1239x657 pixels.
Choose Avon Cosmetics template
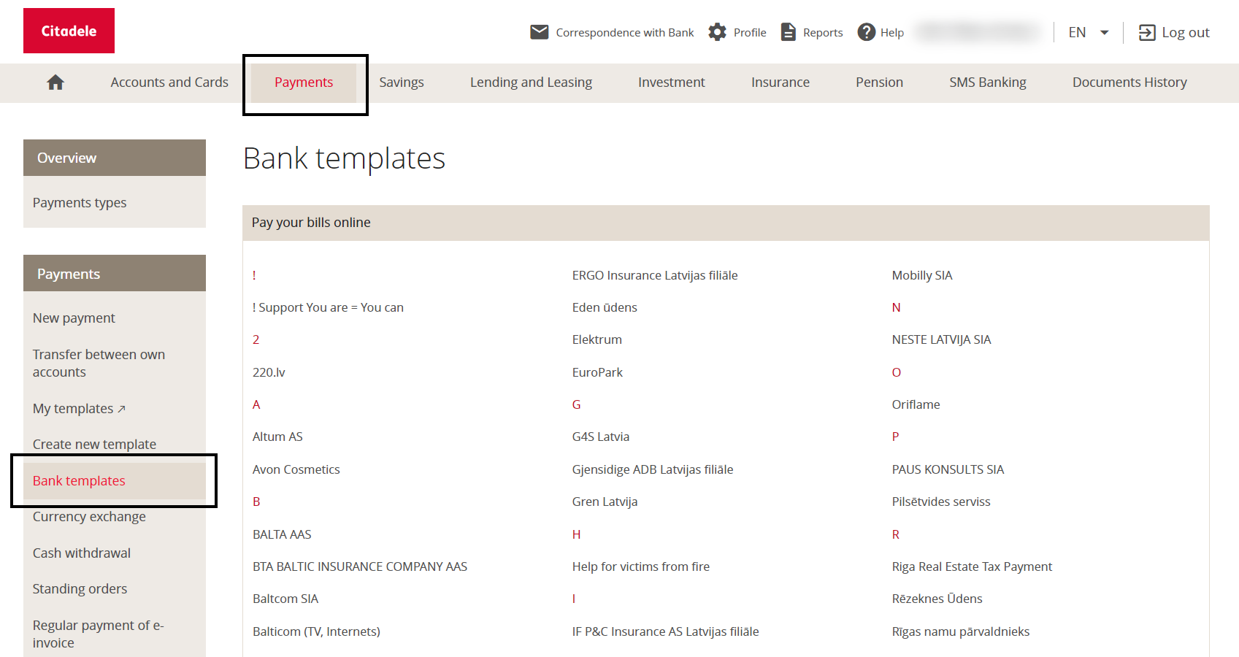tap(296, 469)
